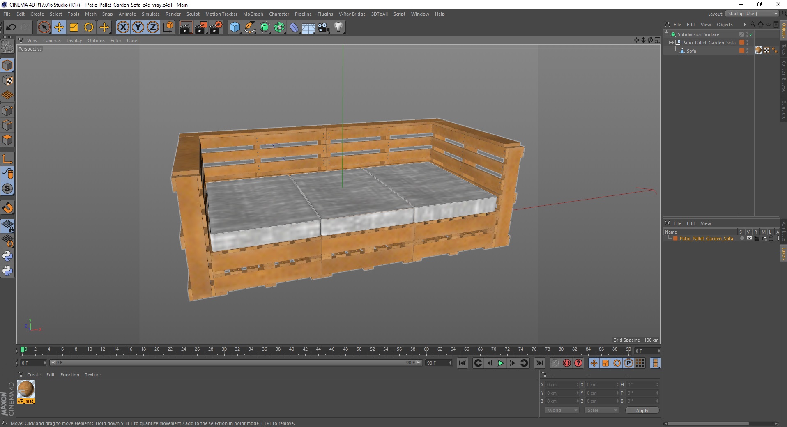
Task: Toggle Sofa visibility dots
Action: (x=748, y=51)
